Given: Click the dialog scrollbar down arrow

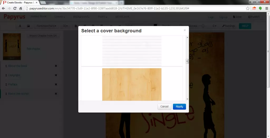Looking at the screenshot, I should 187,99.
